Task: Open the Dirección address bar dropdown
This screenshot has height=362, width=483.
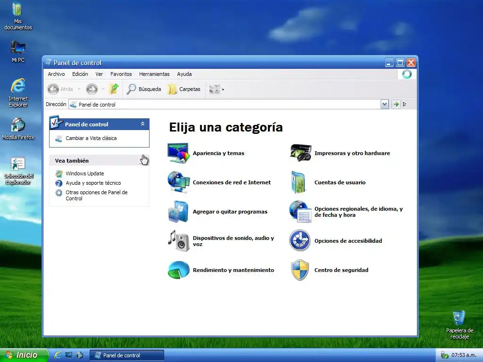Action: point(384,104)
